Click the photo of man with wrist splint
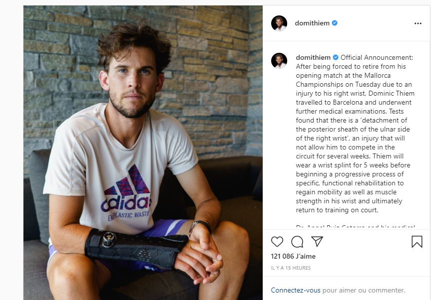 click(x=143, y=153)
